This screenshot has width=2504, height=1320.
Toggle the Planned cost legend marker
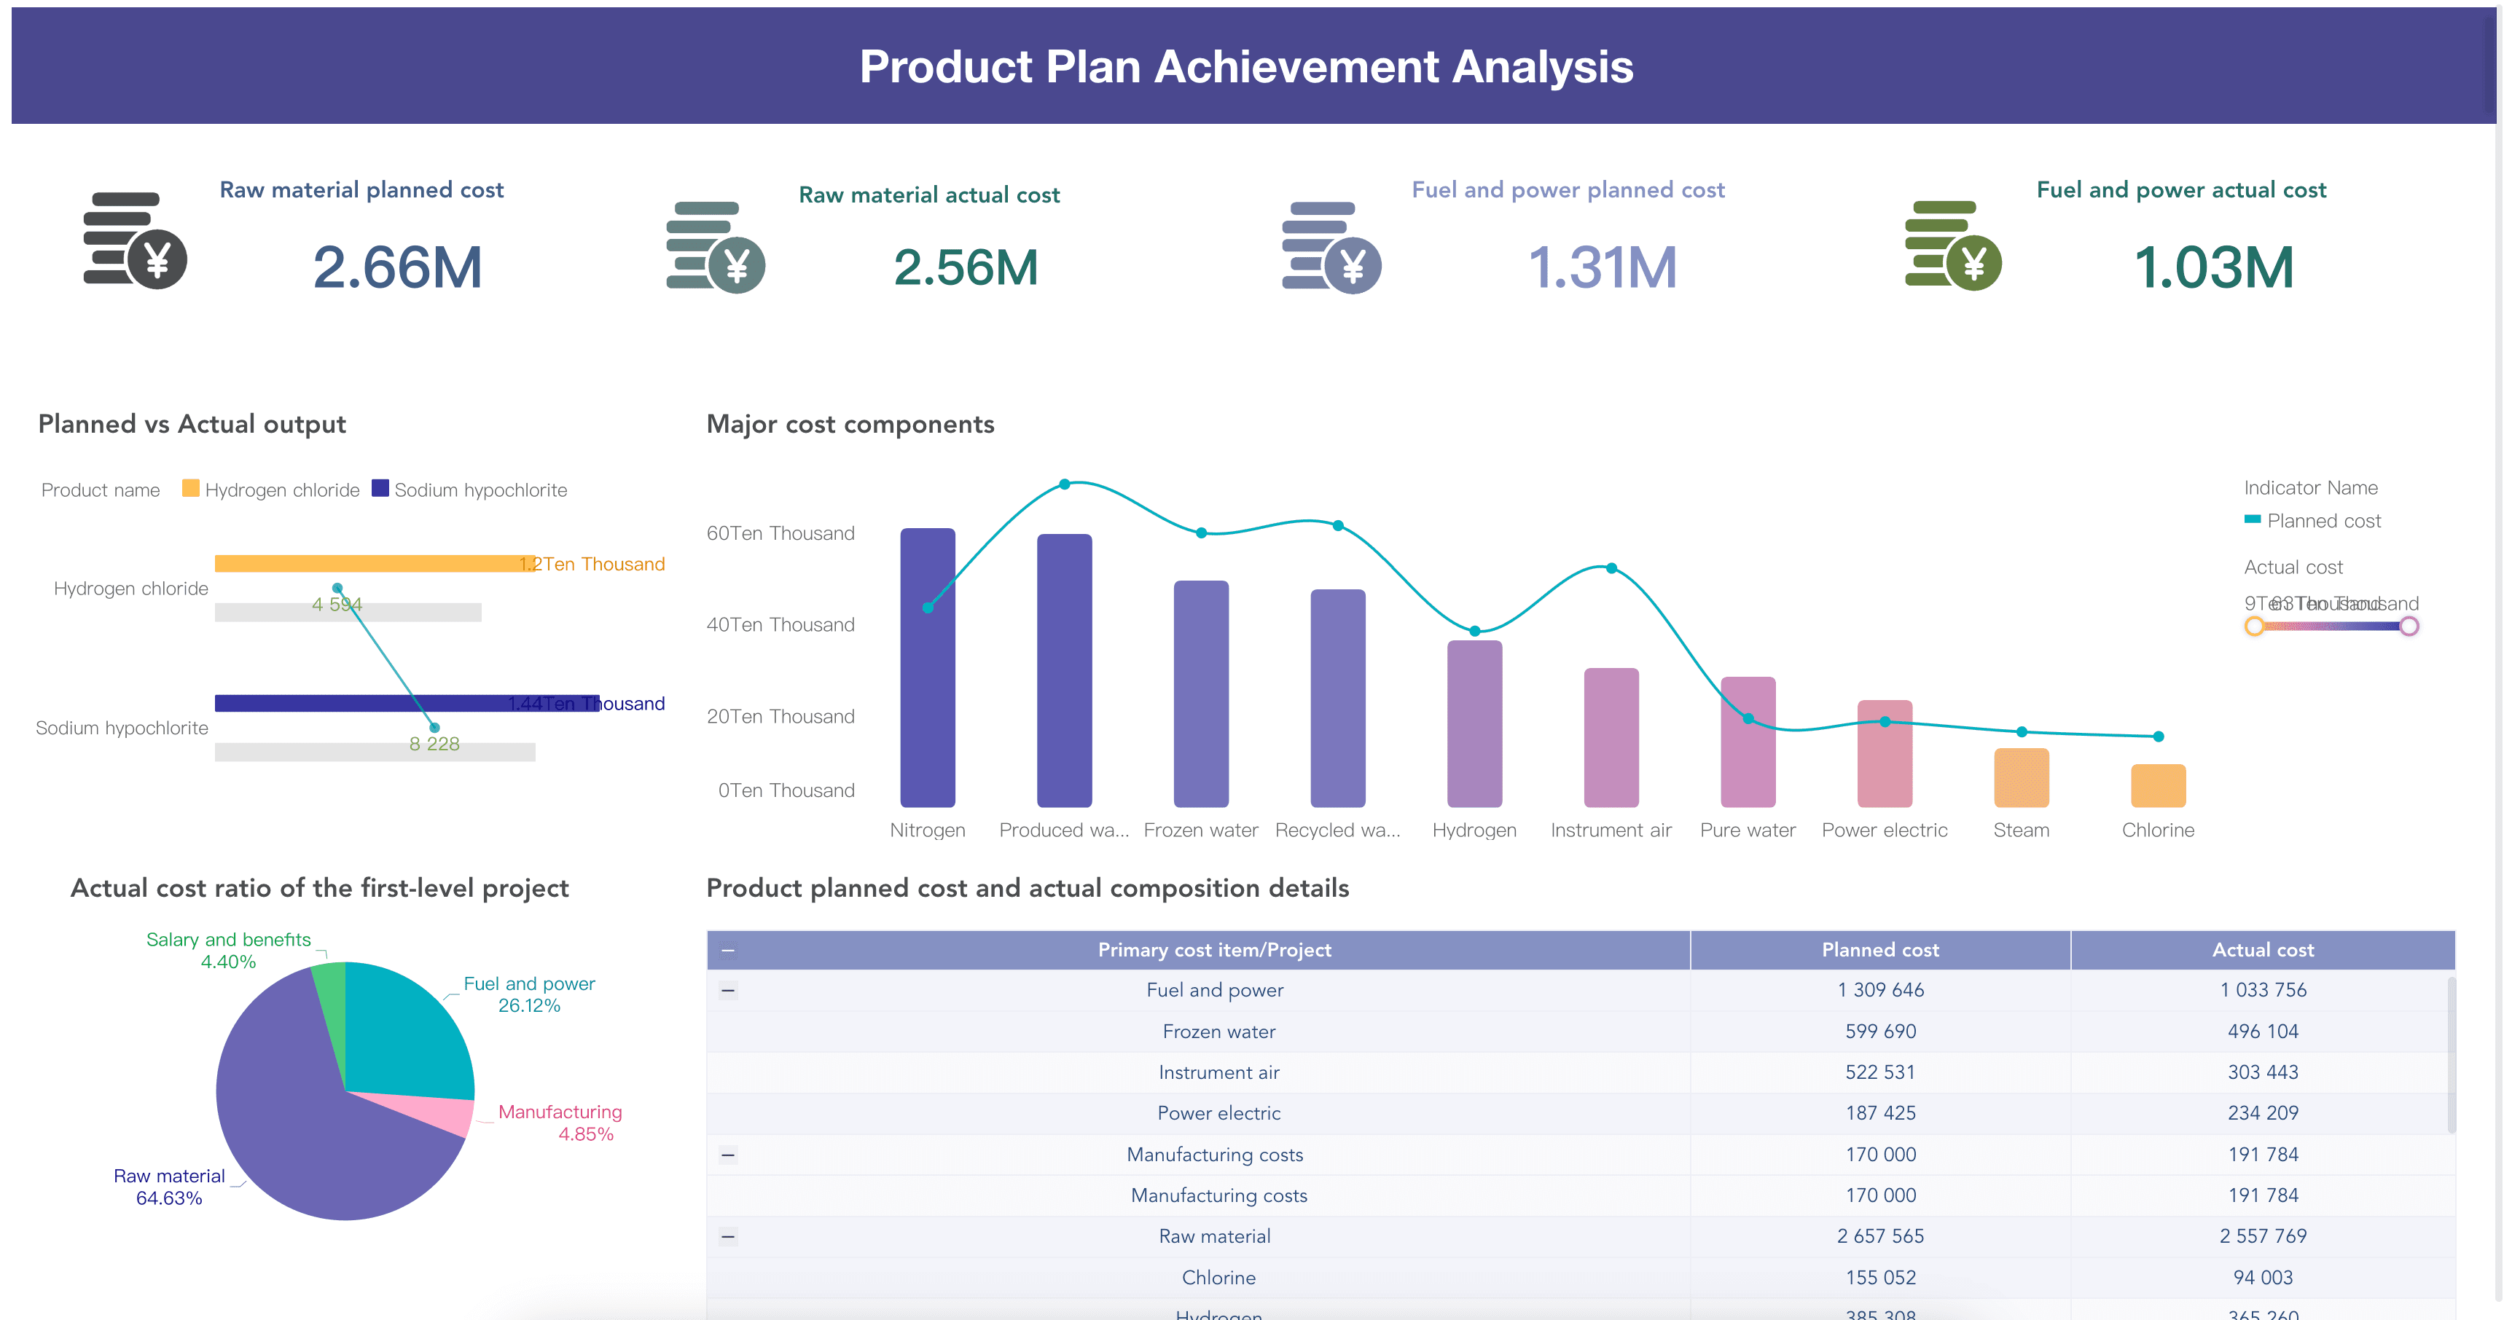pyautogui.click(x=2253, y=520)
